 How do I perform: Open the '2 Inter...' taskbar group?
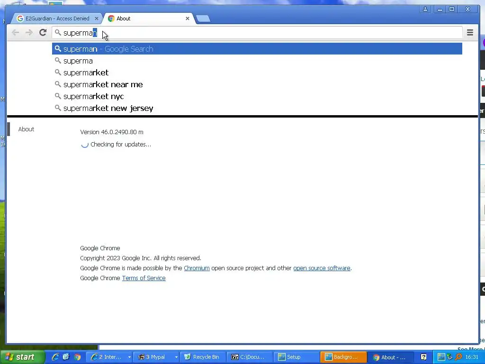tap(107, 357)
